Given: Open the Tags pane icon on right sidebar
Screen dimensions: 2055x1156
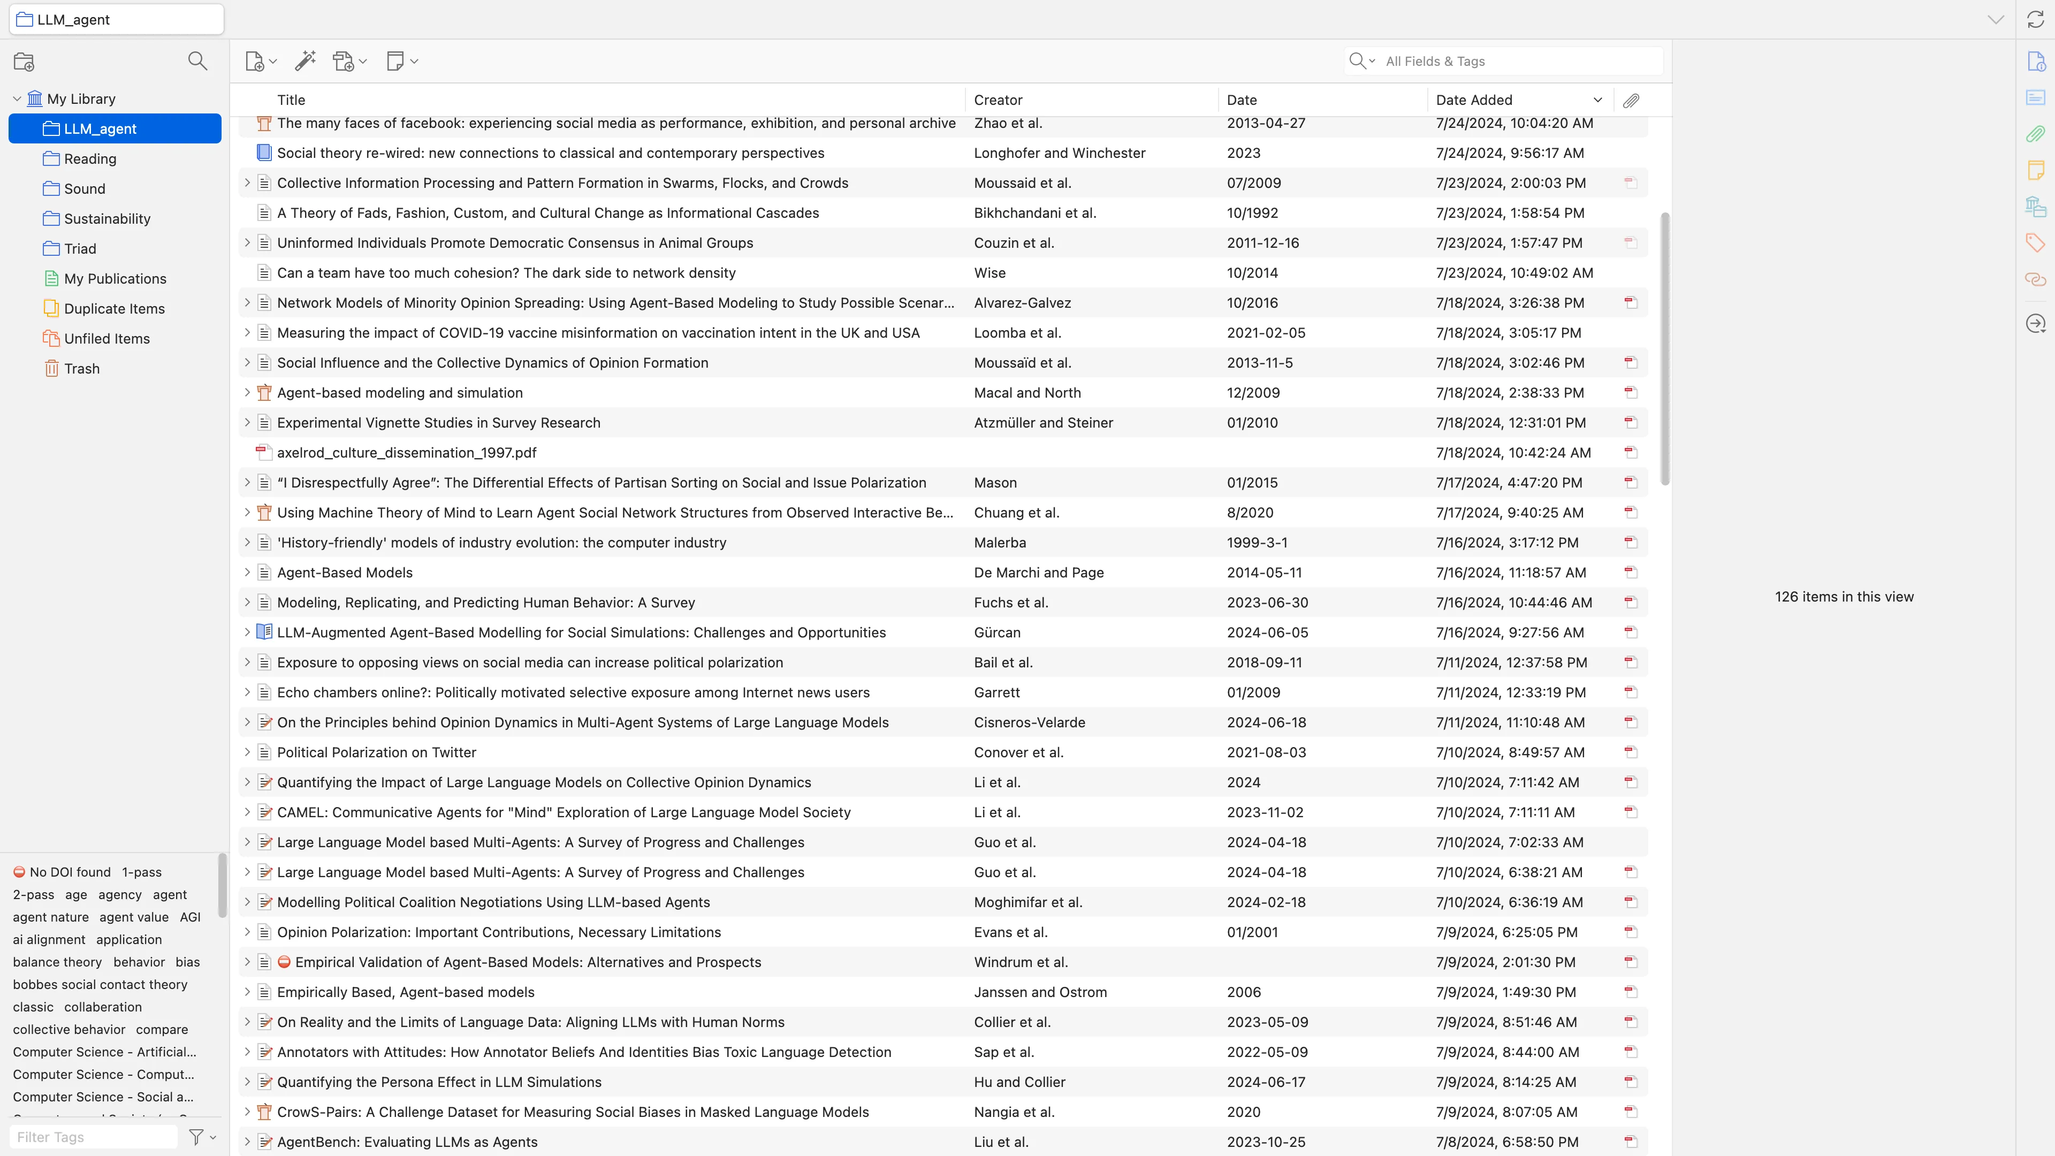Looking at the screenshot, I should coord(2035,242).
